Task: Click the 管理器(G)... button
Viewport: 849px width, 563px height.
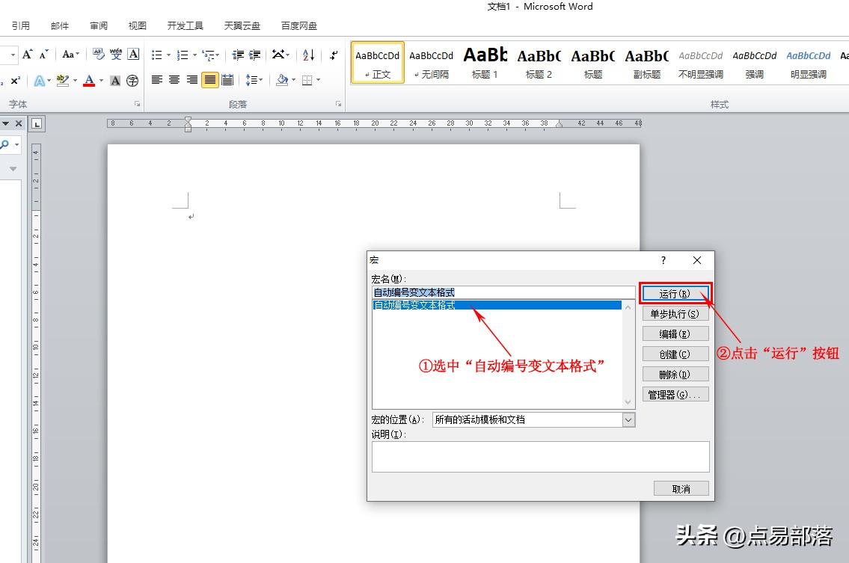Action: (x=675, y=395)
